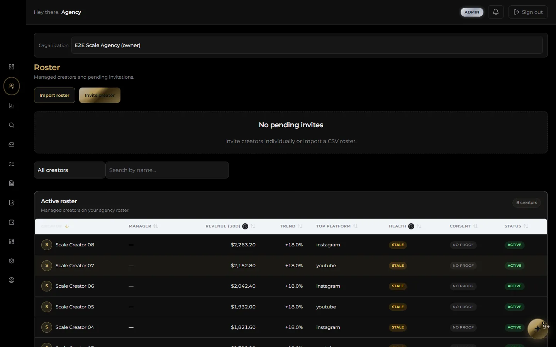Open the pencil-on-note edit icon in the sidebar
This screenshot has width=556, height=347.
click(12, 202)
